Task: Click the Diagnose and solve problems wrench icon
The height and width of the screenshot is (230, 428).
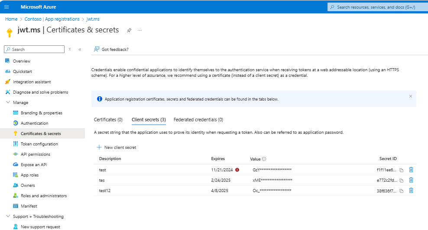Action: tap(8, 92)
